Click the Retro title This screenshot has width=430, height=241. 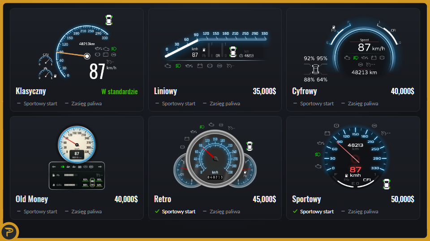[x=163, y=199]
